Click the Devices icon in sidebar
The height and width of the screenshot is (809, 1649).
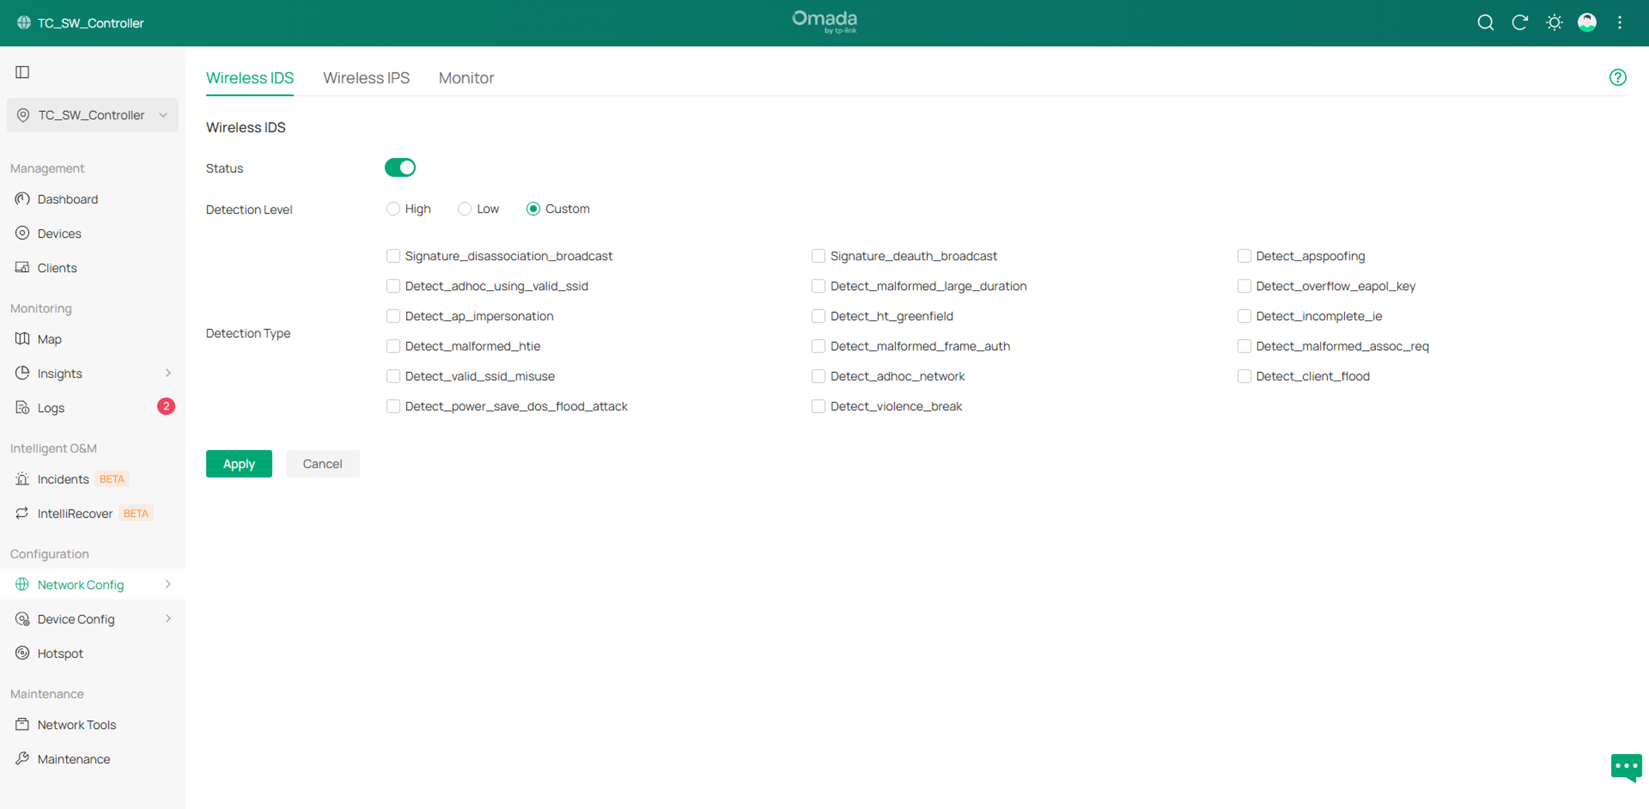23,233
